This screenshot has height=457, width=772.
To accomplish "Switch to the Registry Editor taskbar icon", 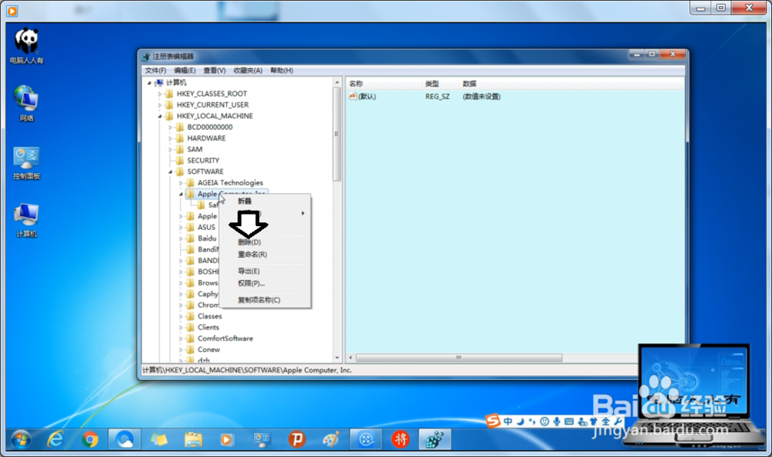I will coord(435,438).
